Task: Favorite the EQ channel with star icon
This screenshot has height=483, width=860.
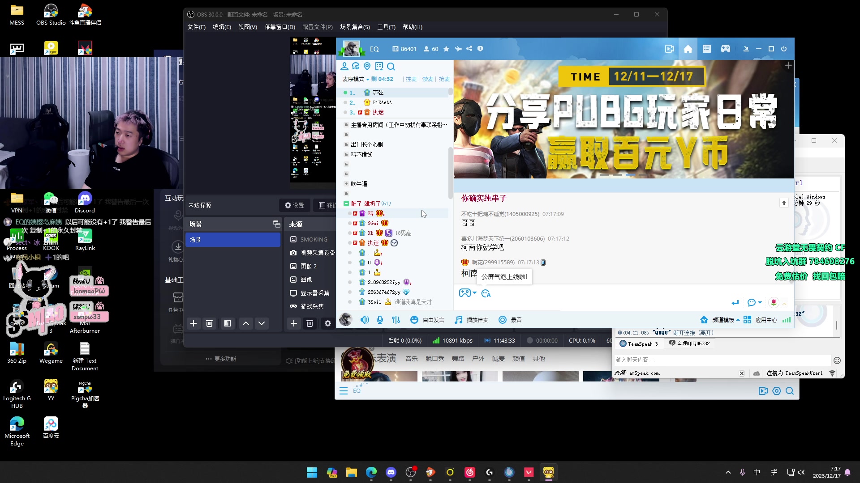Action: (446, 49)
